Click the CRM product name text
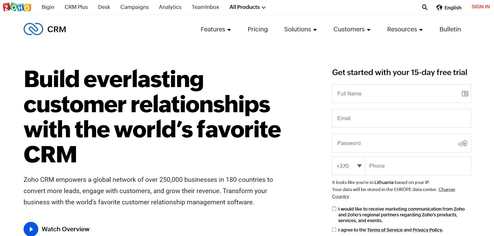Screen dimensions: 494x236 tap(57, 29)
